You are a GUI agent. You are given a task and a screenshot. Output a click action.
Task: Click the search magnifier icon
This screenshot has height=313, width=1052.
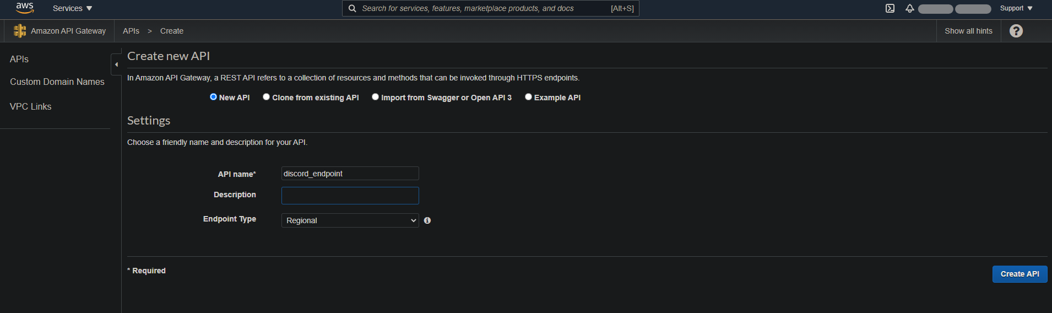353,8
